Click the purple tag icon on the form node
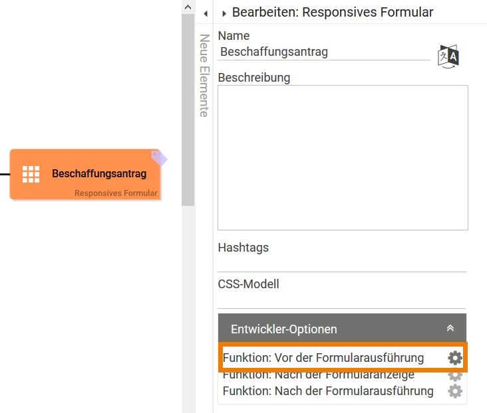 click(159, 157)
